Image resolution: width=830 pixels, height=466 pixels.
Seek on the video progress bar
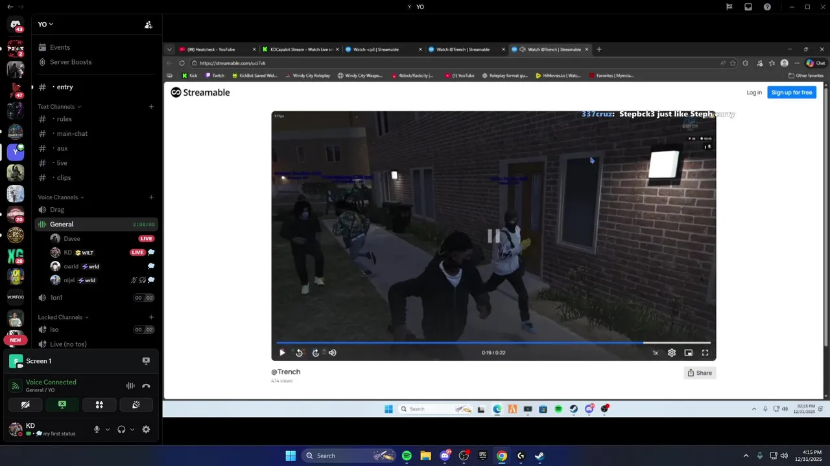click(493, 342)
